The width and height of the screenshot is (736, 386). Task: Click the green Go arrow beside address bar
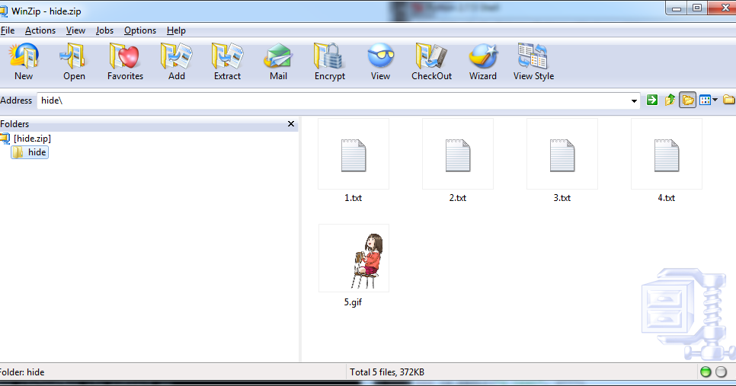click(652, 100)
